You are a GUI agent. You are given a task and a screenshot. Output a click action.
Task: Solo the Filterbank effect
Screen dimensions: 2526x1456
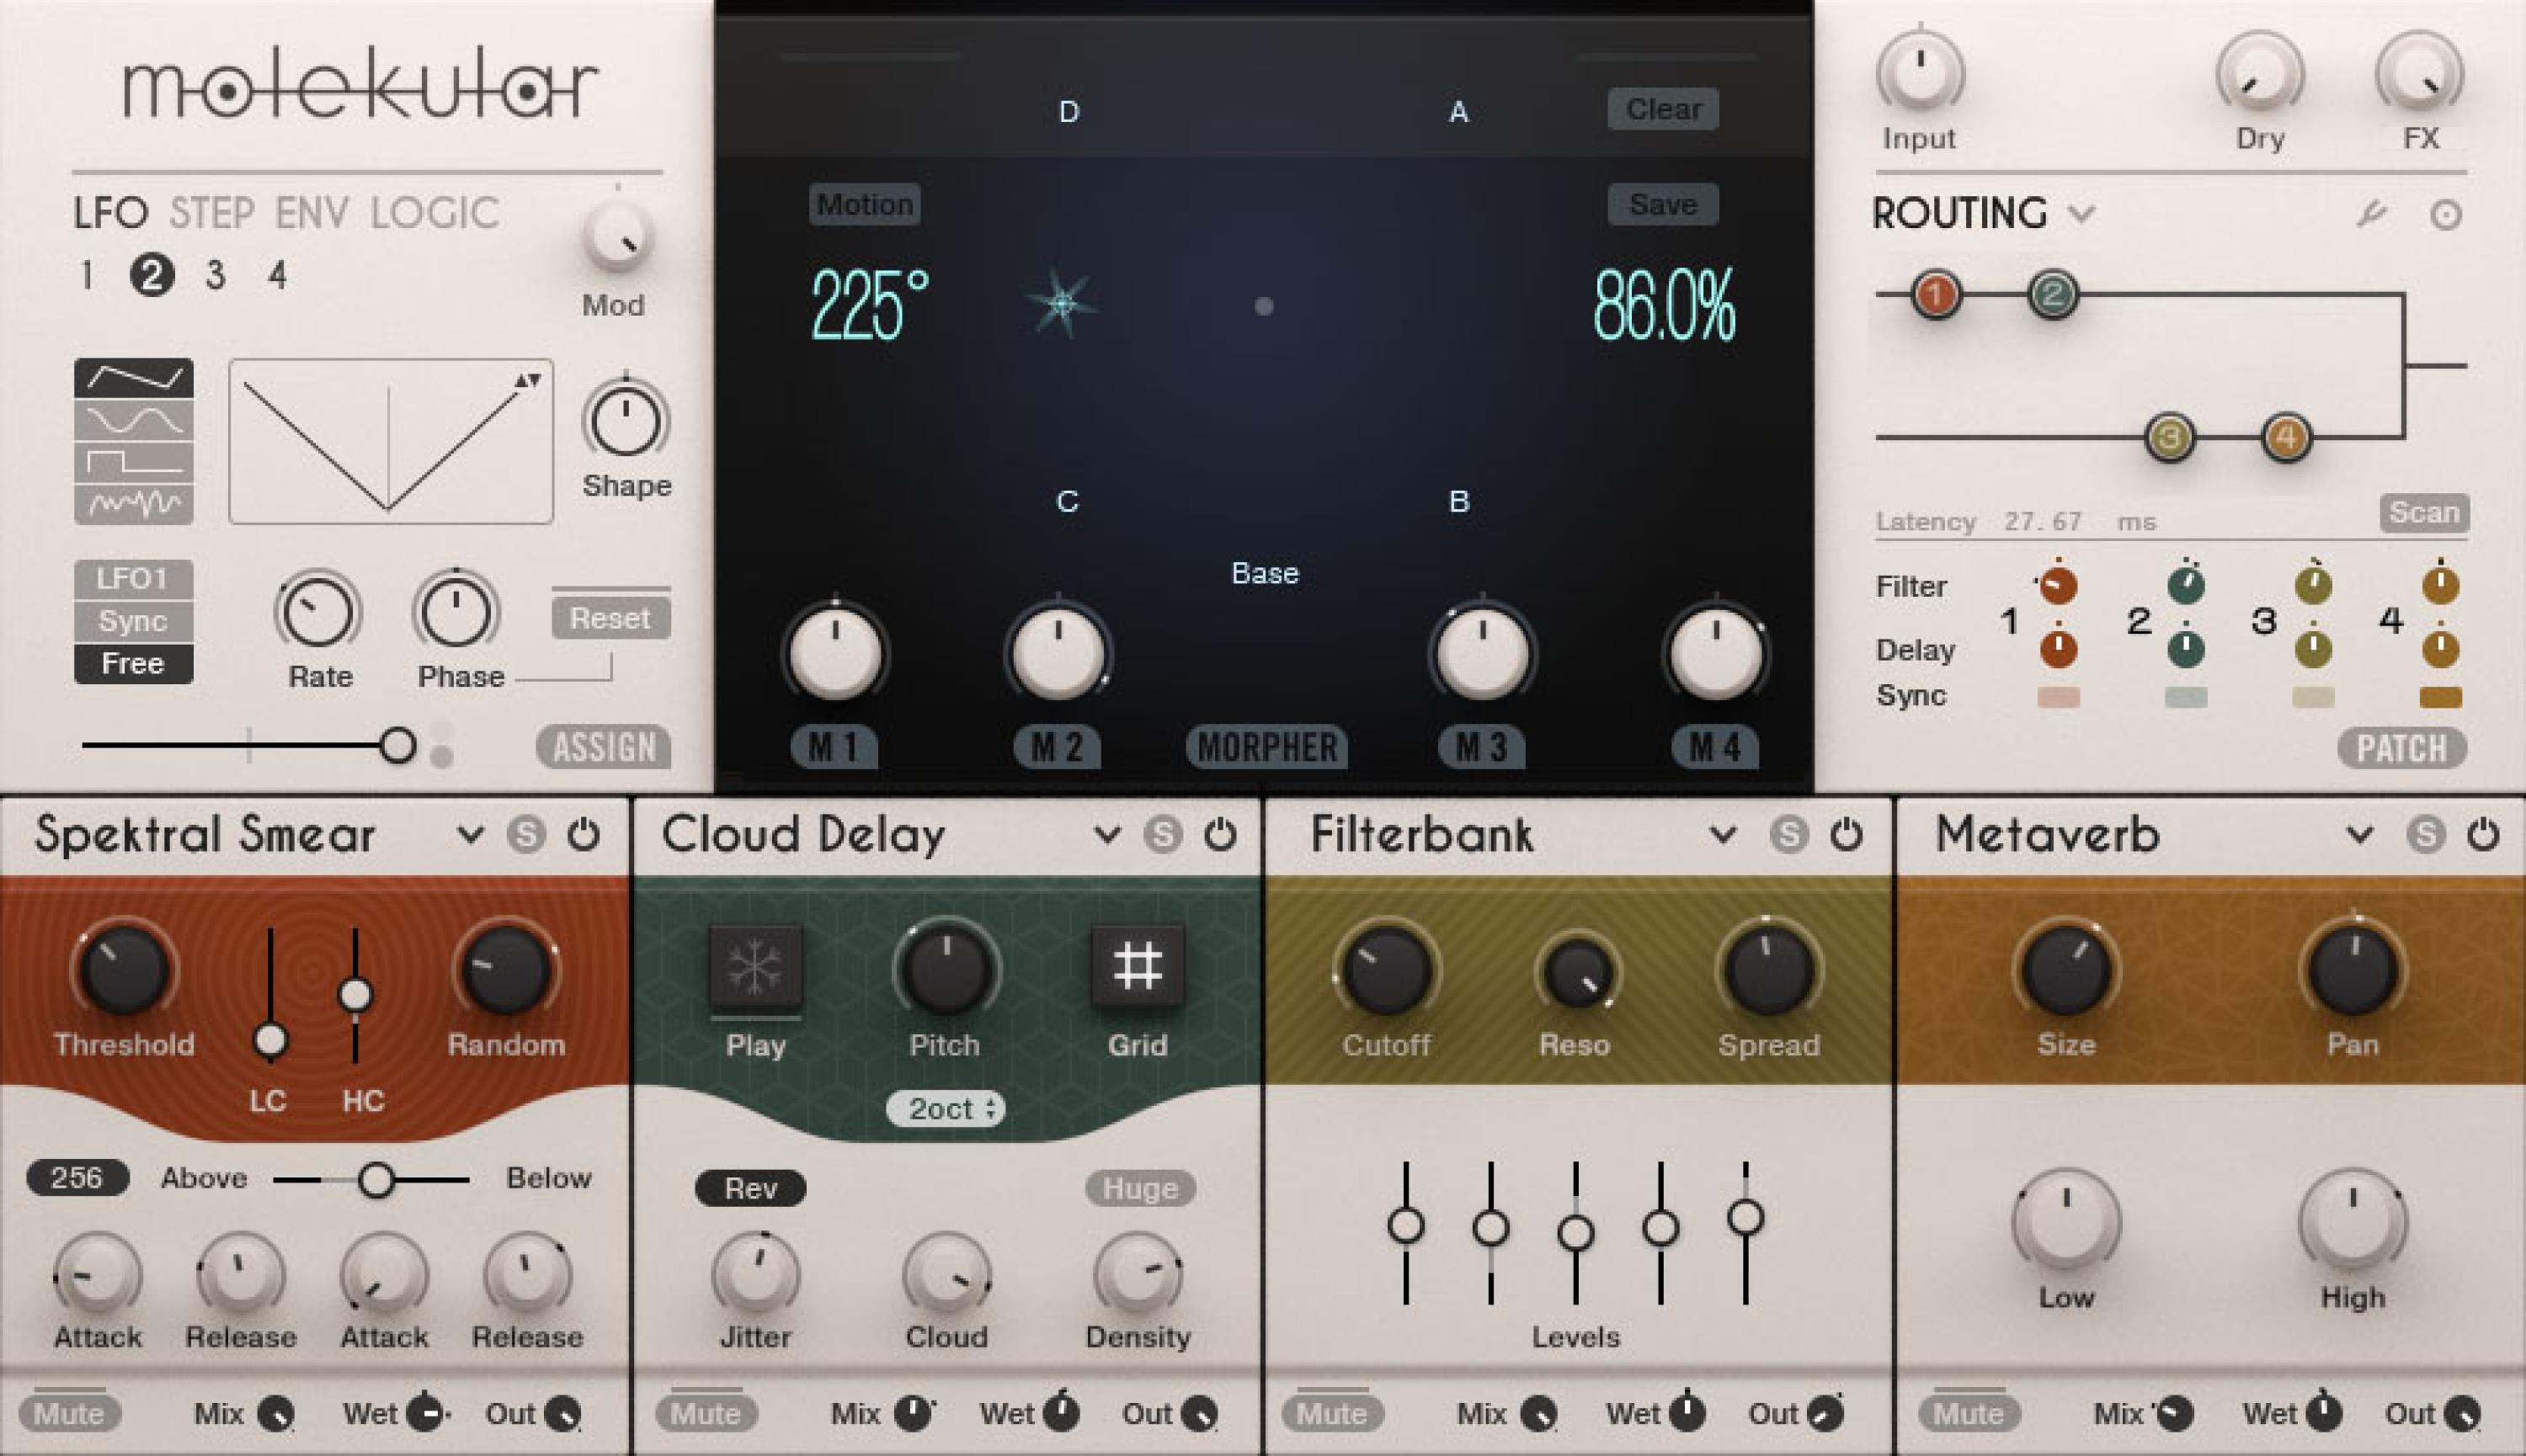click(1788, 834)
